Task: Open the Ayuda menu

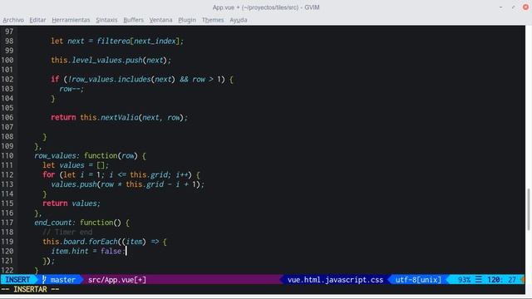Action: point(239,20)
